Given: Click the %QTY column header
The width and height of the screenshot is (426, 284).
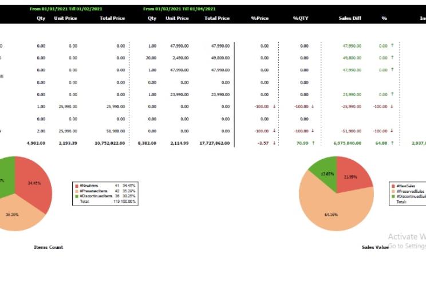Looking at the screenshot, I should pos(301,18).
